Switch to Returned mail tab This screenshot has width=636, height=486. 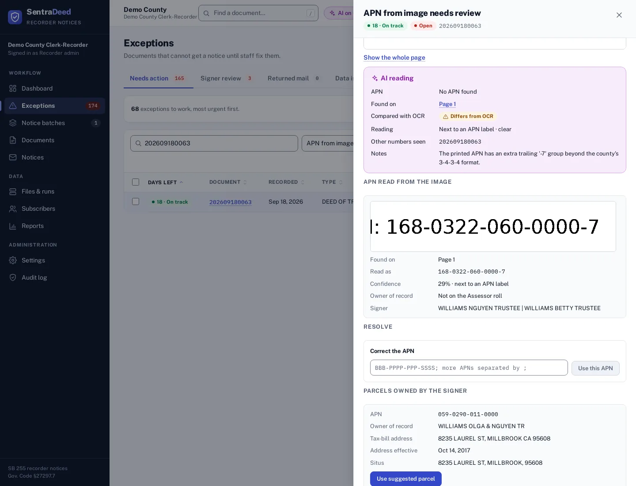(x=294, y=78)
